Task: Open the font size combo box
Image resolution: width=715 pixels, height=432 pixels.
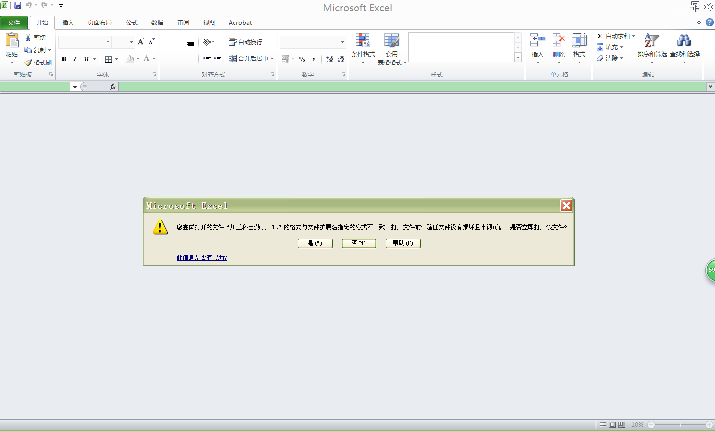Action: tap(123, 42)
